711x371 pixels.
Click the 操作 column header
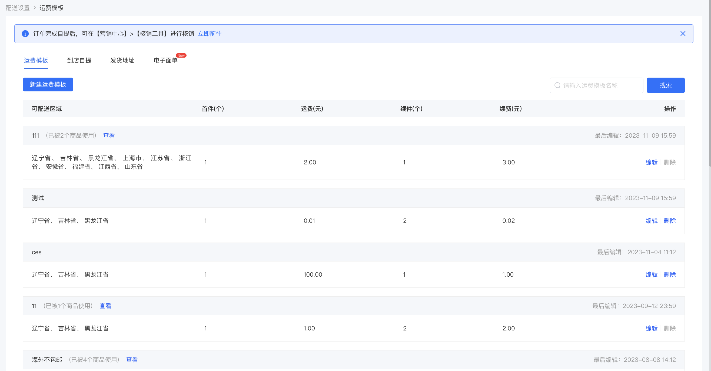pyautogui.click(x=670, y=109)
